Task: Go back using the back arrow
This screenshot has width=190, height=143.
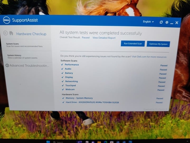Action: tap(6, 33)
